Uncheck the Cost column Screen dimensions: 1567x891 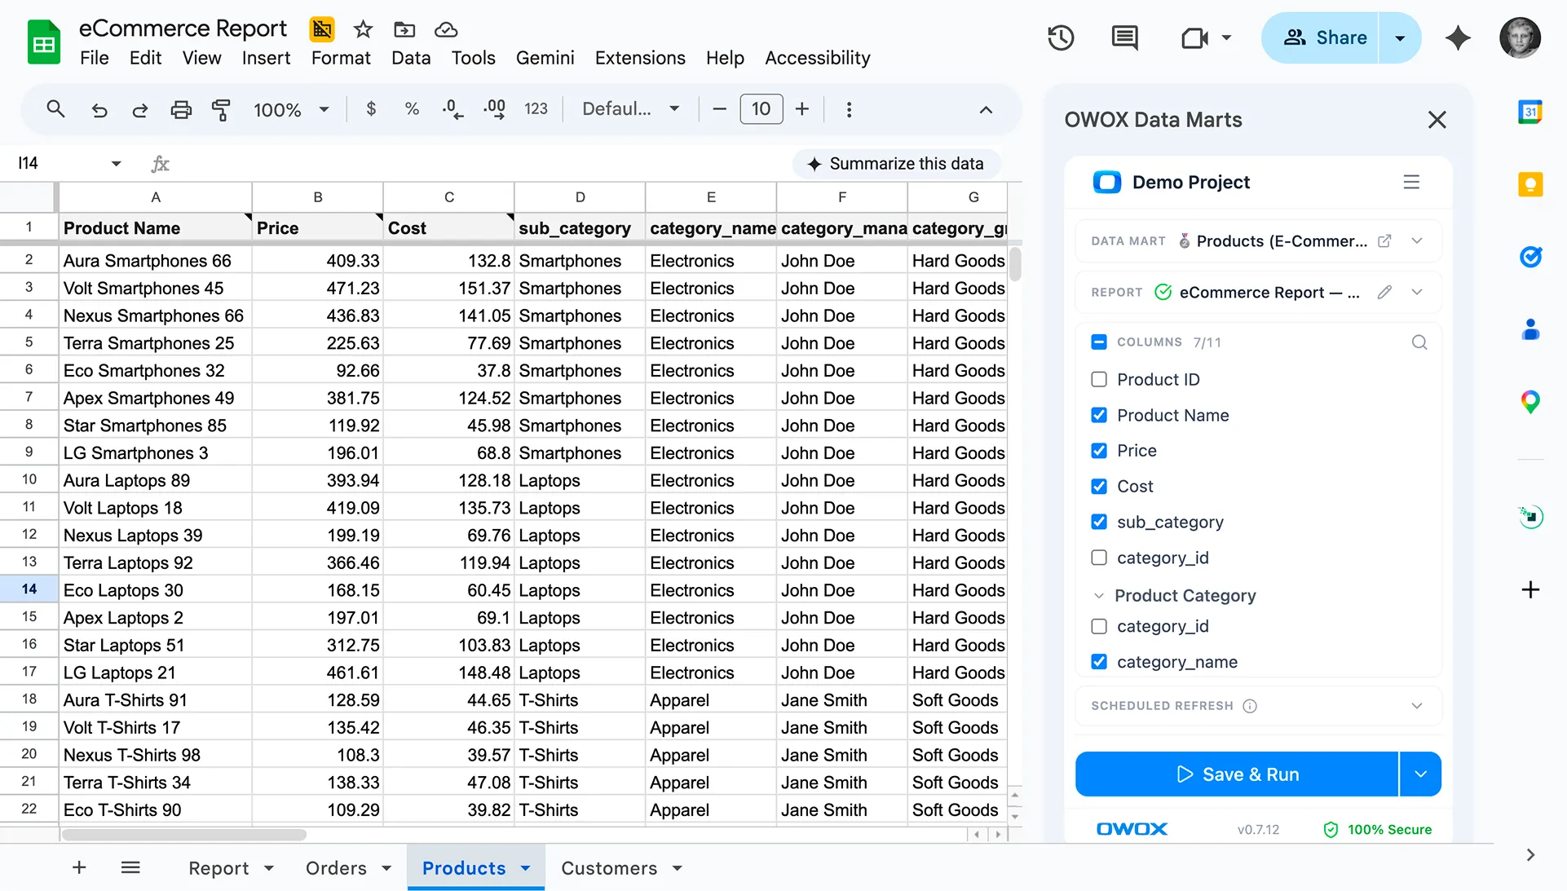(1099, 487)
